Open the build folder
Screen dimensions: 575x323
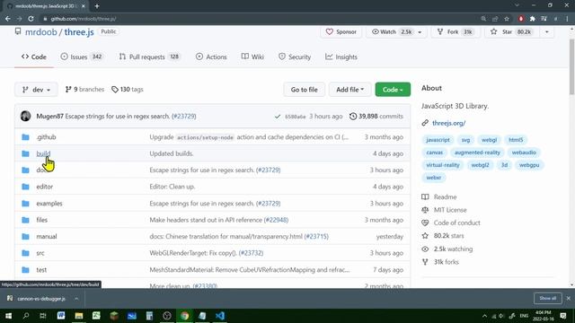coord(43,153)
